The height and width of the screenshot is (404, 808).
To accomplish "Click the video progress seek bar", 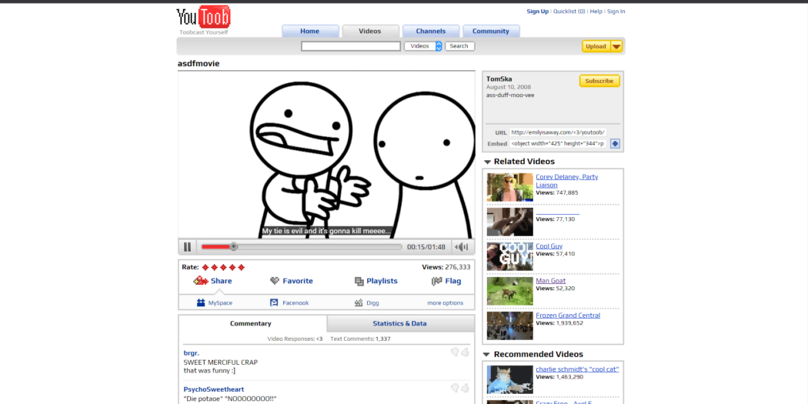I will point(300,247).
